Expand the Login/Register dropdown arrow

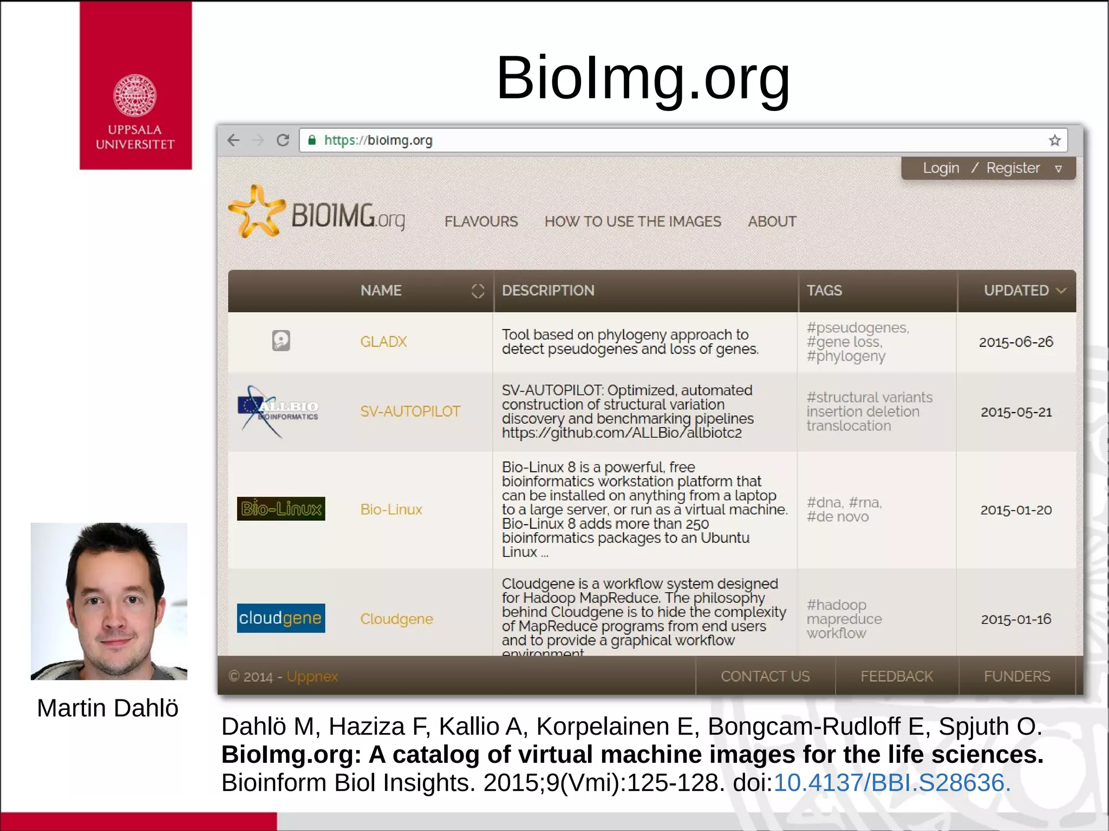click(1058, 169)
